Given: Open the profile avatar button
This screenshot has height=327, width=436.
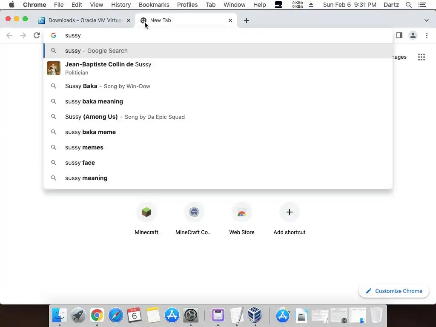Looking at the screenshot, I should pyautogui.click(x=413, y=35).
